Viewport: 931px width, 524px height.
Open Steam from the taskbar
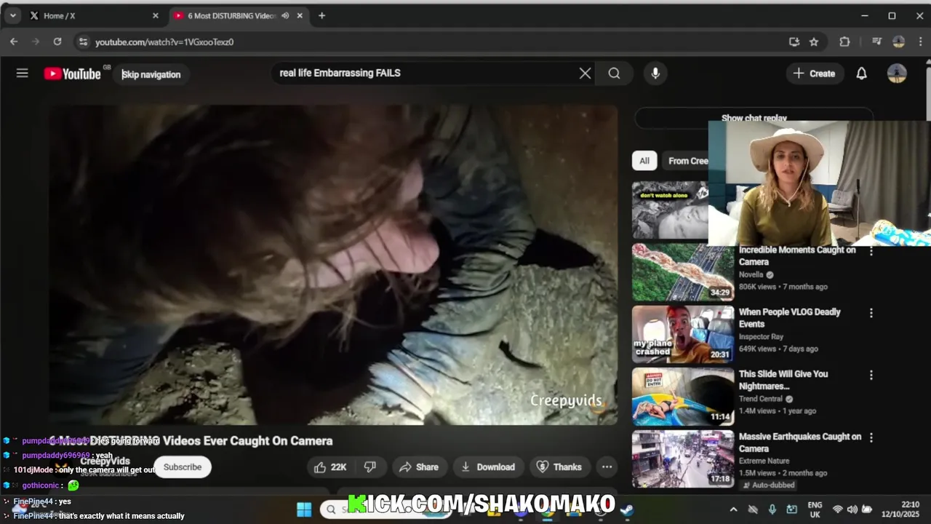click(x=627, y=509)
